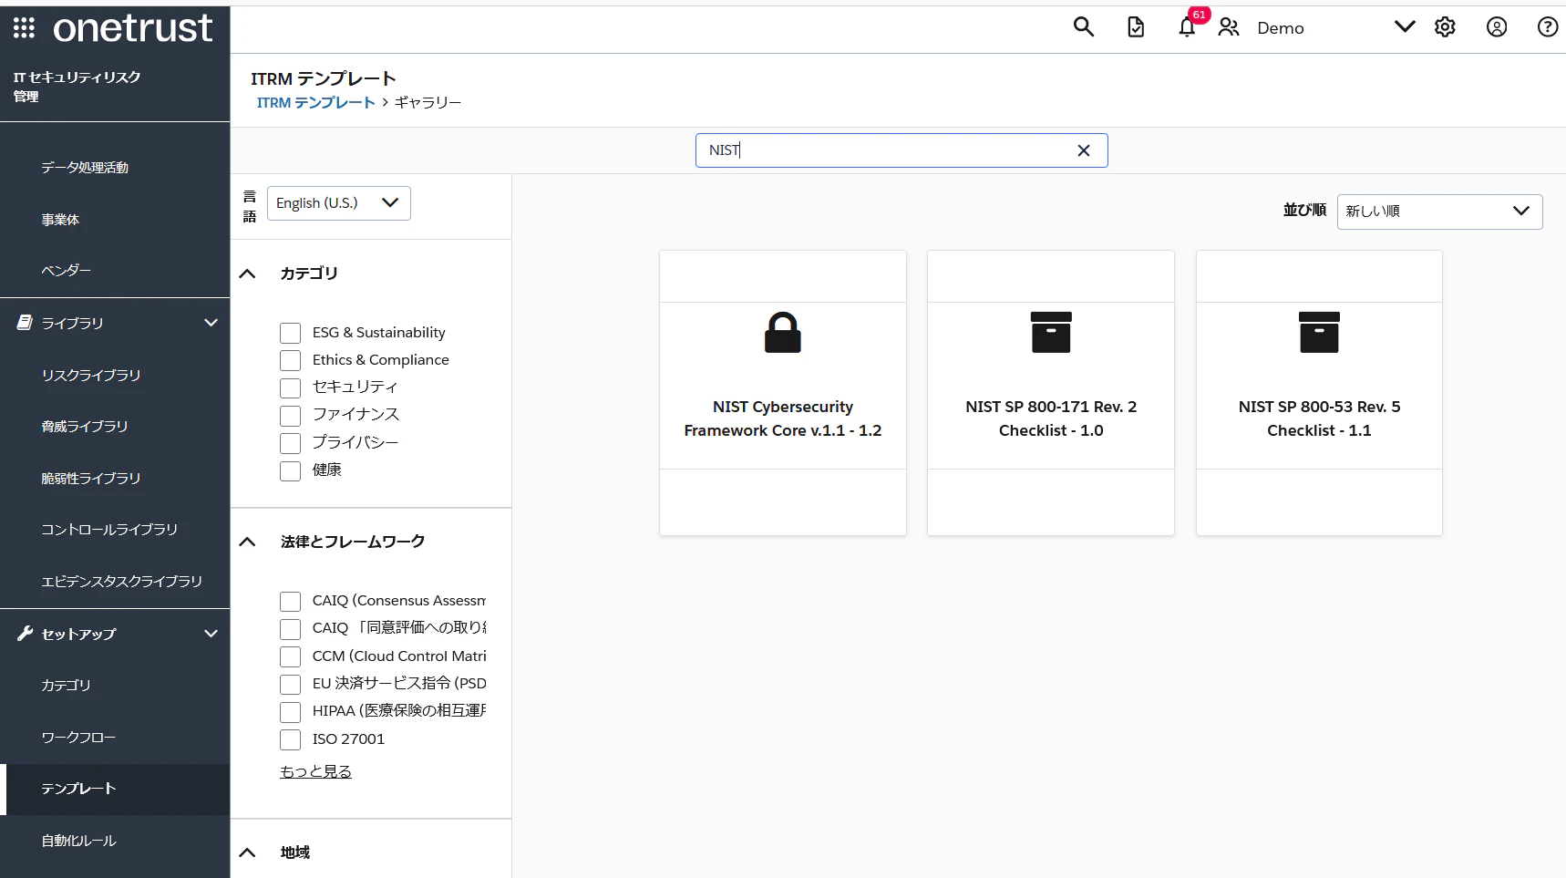Clear the NIST search with the X icon
Viewport: 1566px width, 878px height.
pyautogui.click(x=1084, y=150)
